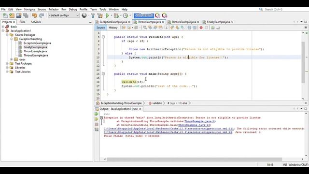Click the blue memory usage bar

(144, 15)
